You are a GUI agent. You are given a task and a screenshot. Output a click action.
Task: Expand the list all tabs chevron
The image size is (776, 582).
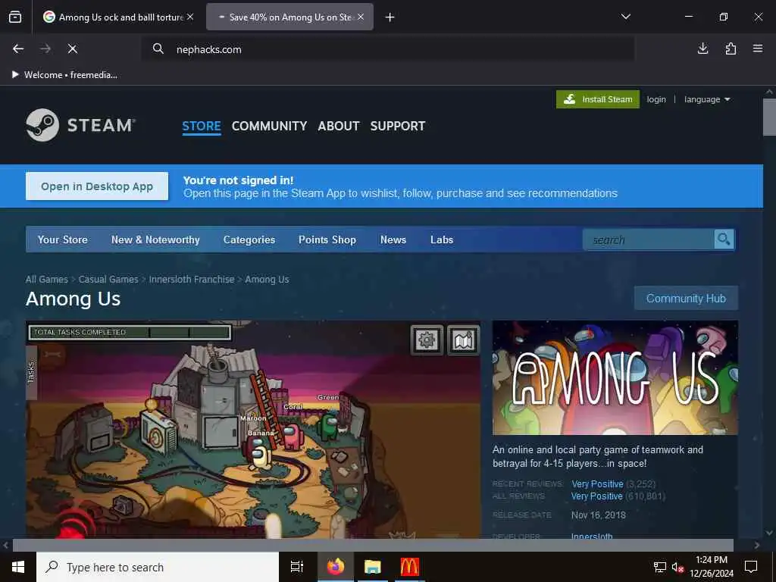pos(625,17)
